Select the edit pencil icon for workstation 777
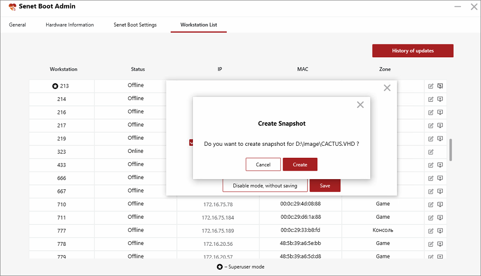The image size is (481, 276). tap(430, 230)
